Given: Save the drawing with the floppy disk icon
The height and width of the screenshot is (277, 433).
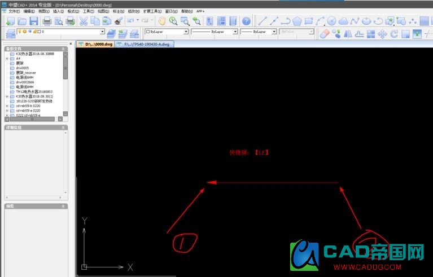Looking at the screenshot, I should coord(34,21).
